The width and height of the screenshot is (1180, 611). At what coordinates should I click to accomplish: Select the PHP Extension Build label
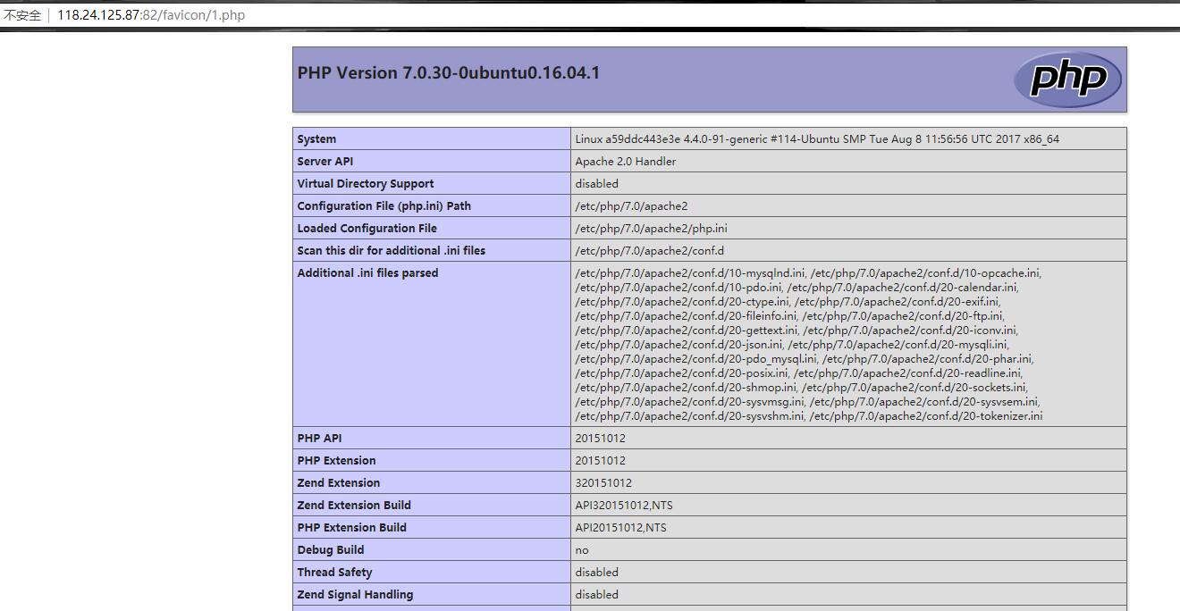351,528
